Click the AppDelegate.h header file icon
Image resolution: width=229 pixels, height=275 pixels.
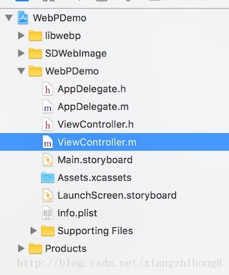pyautogui.click(x=48, y=89)
